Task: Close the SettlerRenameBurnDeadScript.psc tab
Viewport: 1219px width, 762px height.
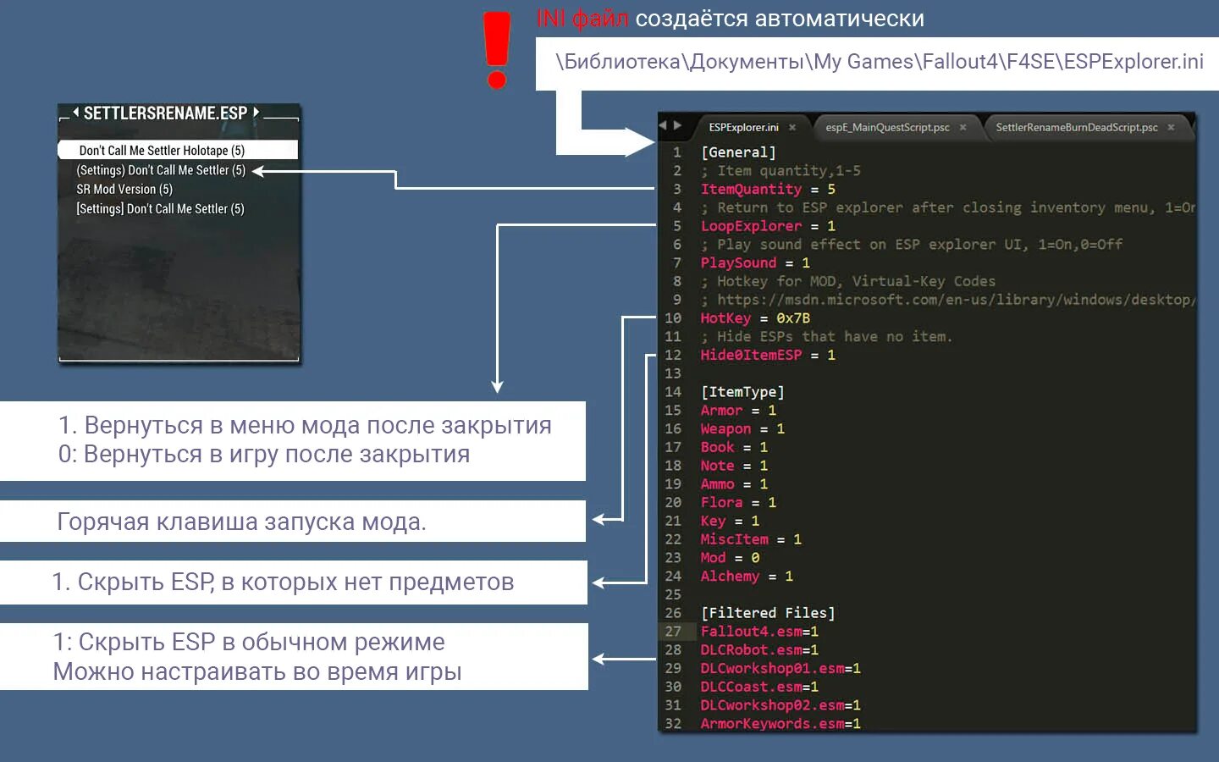Action: [x=1171, y=127]
